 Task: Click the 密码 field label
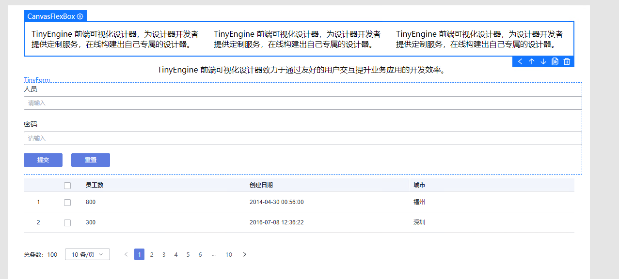coord(31,124)
